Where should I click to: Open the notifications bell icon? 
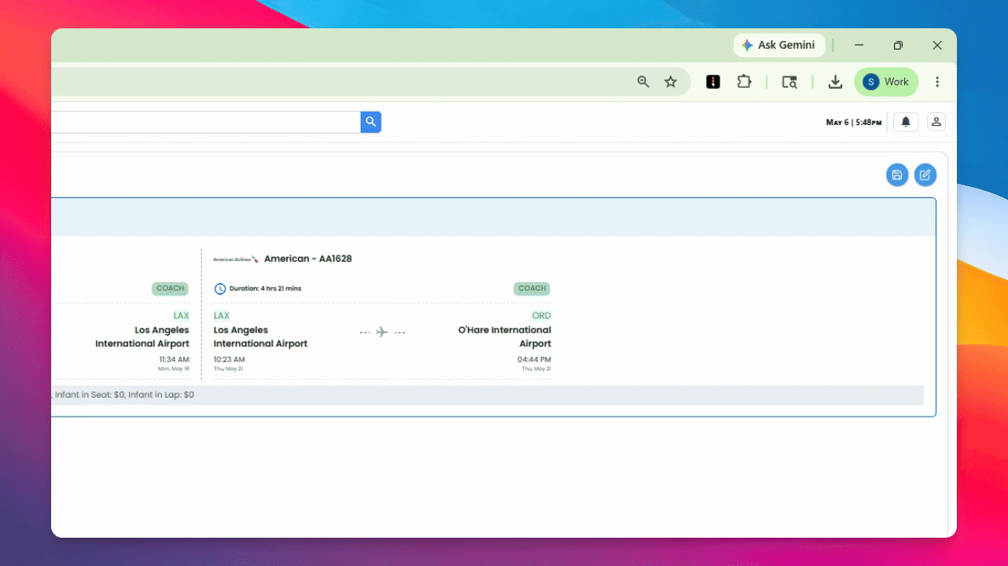906,122
